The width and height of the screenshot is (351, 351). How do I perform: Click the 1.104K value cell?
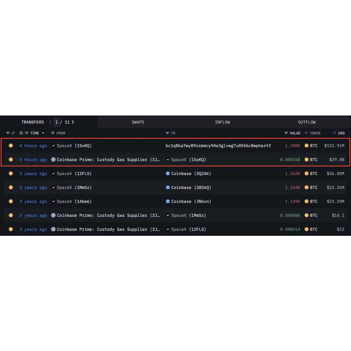(x=292, y=187)
